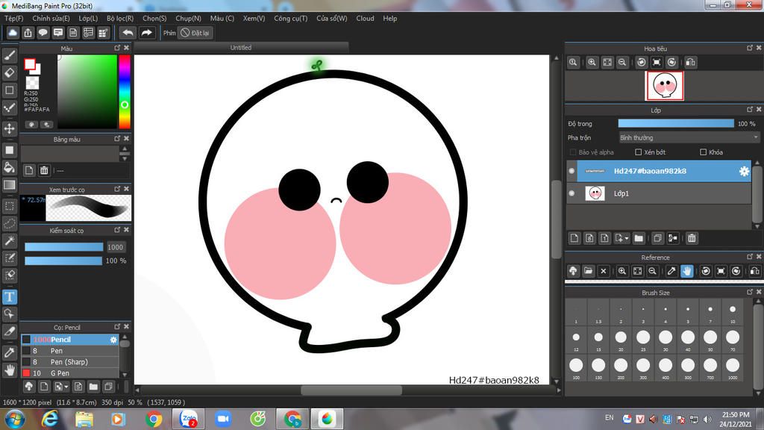Open the Chỉnh sửa(E) menu
Screen dimensions: 764x430
(x=51, y=19)
